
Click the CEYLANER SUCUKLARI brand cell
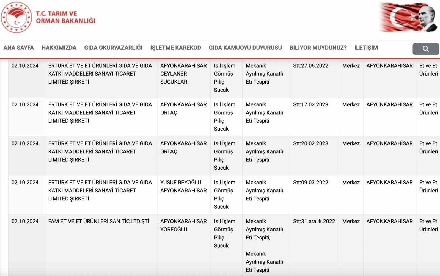coord(183,74)
